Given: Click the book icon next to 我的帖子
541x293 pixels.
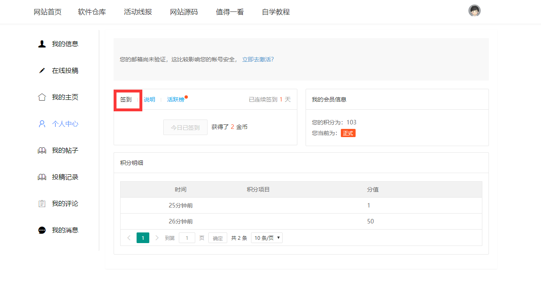Looking at the screenshot, I should click(41, 150).
